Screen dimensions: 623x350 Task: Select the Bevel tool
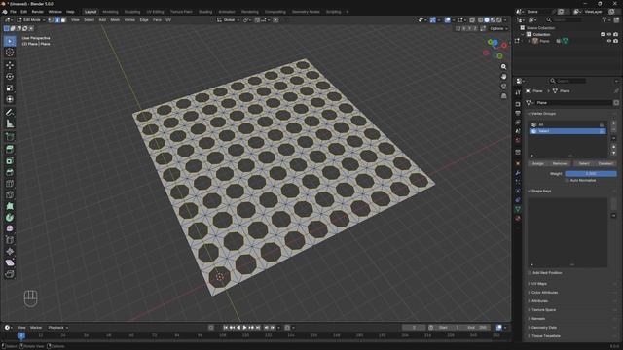click(x=10, y=172)
